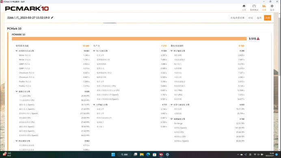281x158 pixels.
Task: Click the 141.00 FPS OpenCL value
Action: point(240,128)
